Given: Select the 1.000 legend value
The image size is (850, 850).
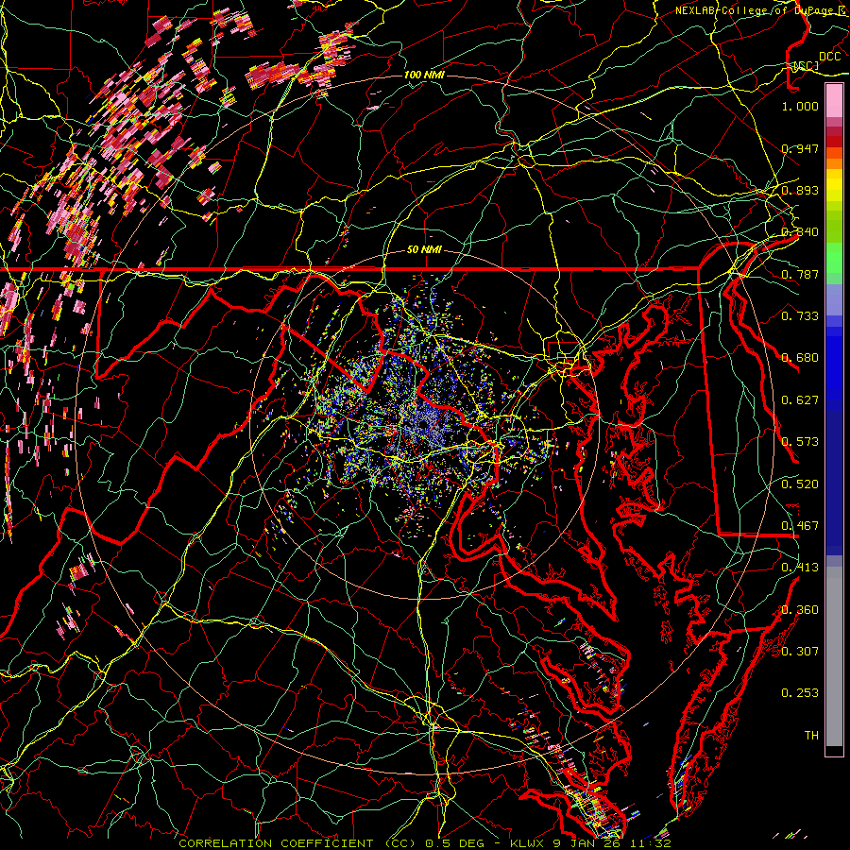Looking at the screenshot, I should pyautogui.click(x=800, y=106).
